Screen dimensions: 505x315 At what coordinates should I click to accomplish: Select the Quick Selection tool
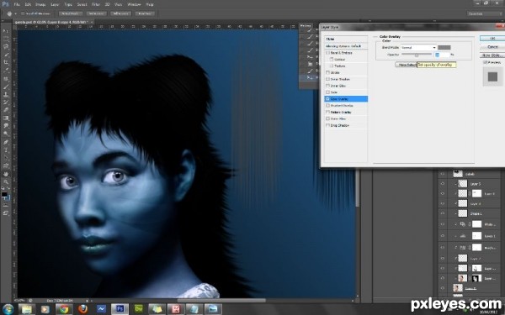(6, 55)
